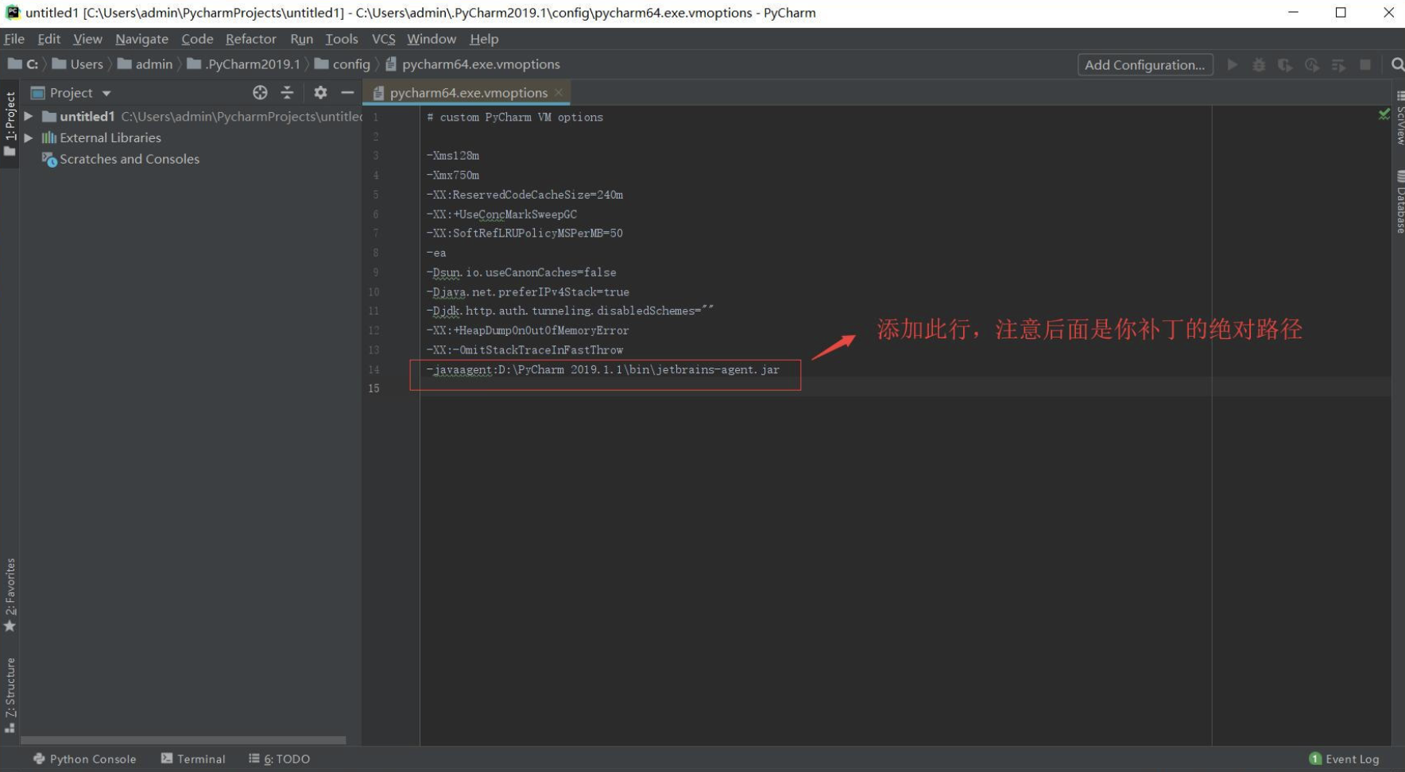Open Project panel settings gear

pyautogui.click(x=320, y=93)
